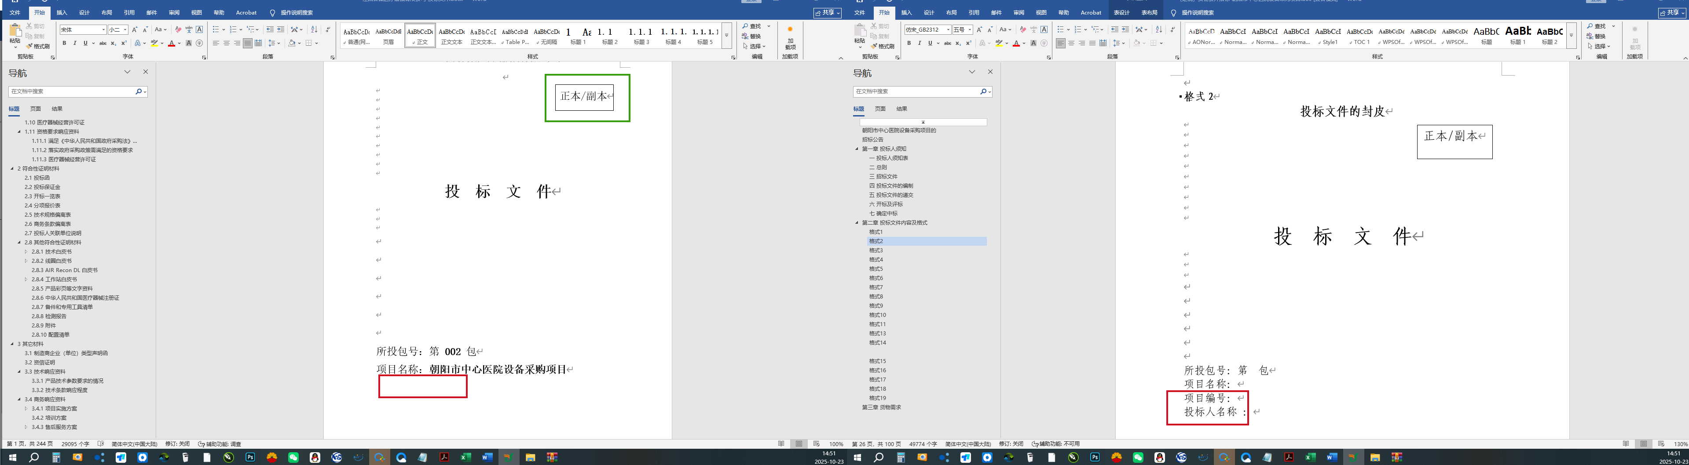
Task: Select '格式3' heading in right navigation pane
Action: pyautogui.click(x=876, y=250)
